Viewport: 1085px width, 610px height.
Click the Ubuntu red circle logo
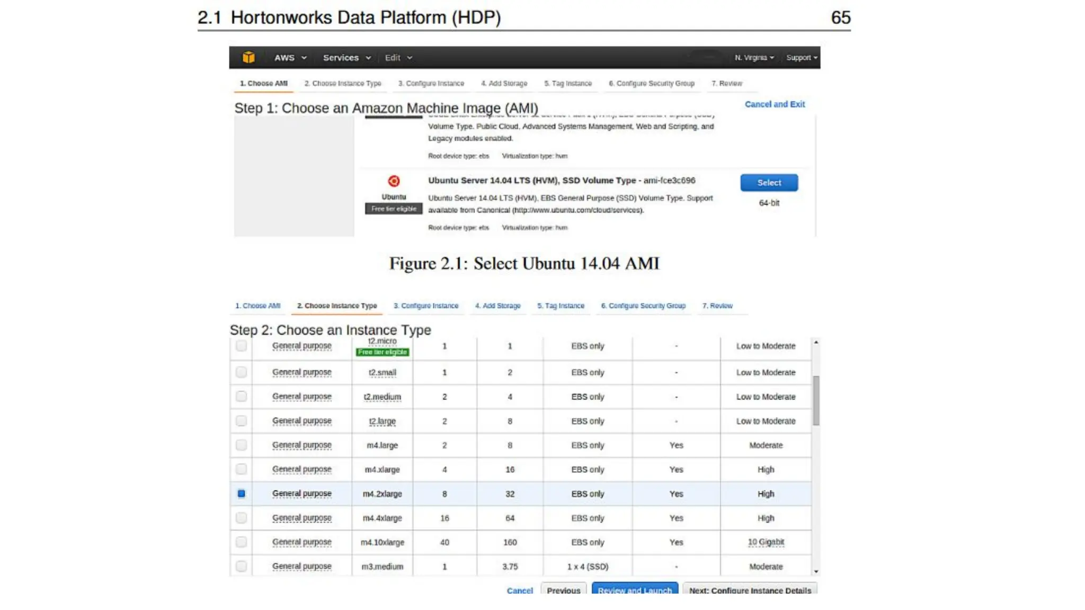click(394, 181)
